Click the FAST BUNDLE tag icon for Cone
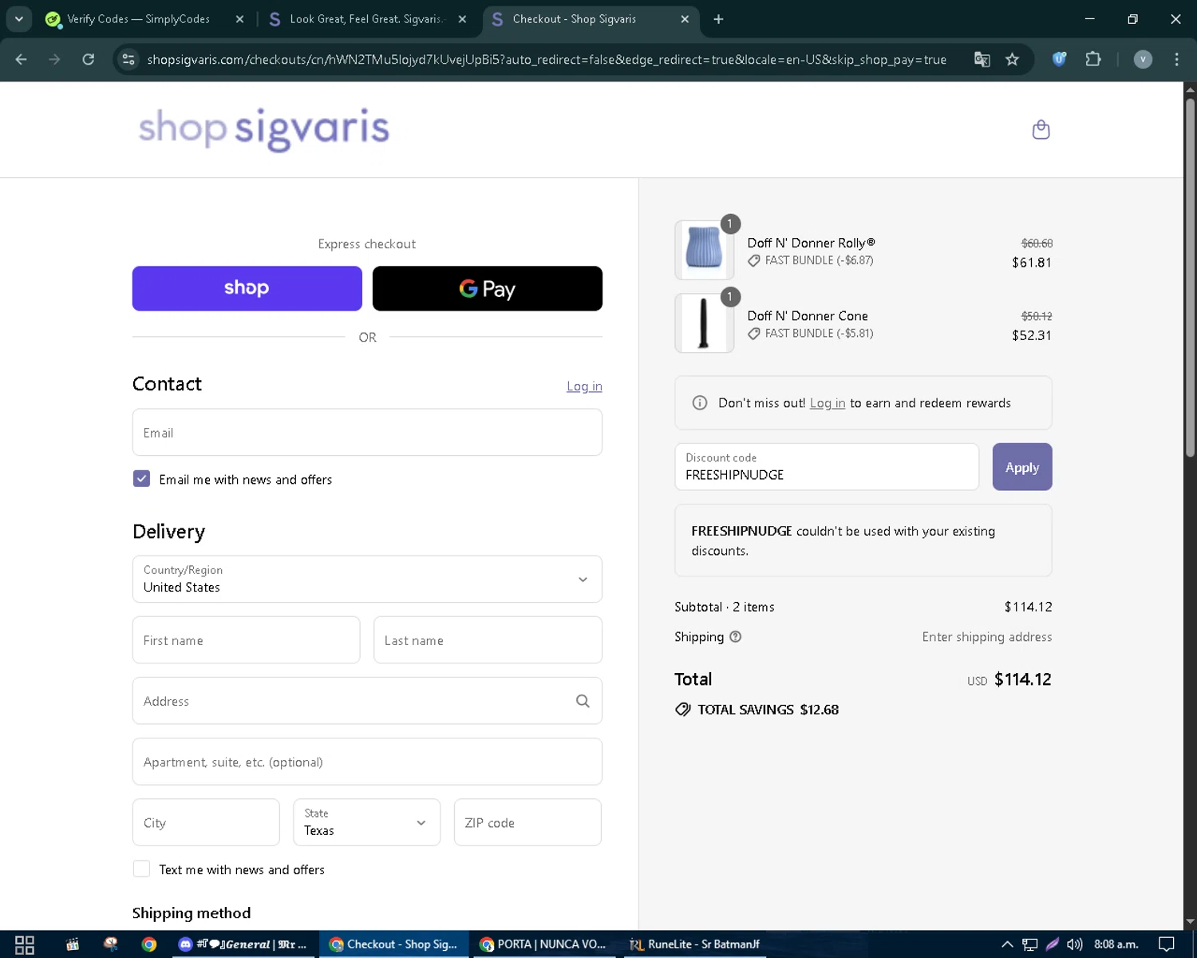 click(x=753, y=334)
